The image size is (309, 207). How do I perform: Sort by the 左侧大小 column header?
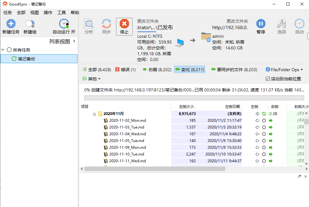coord(183,106)
